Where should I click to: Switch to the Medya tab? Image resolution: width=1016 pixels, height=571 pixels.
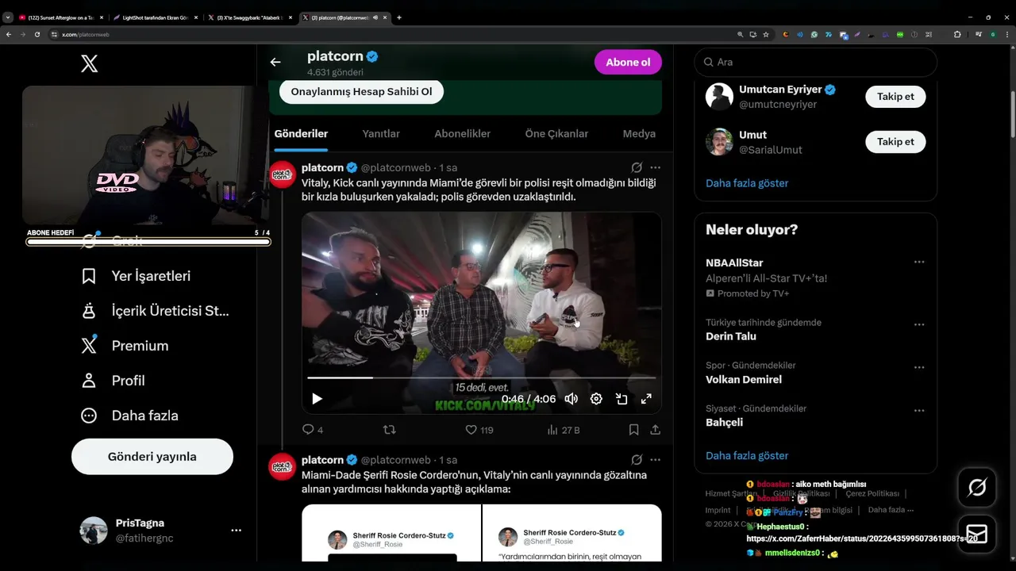[639, 134]
